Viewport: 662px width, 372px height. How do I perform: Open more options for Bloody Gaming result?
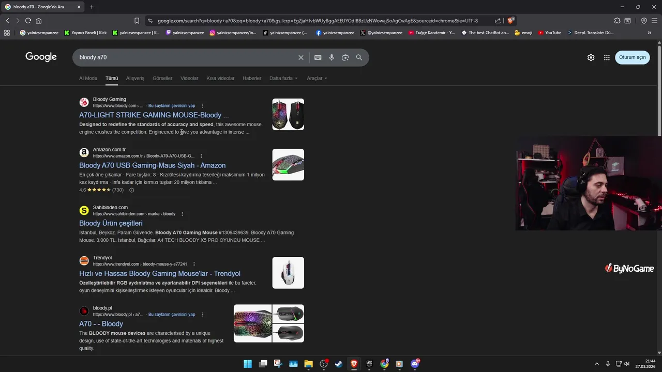(203, 106)
